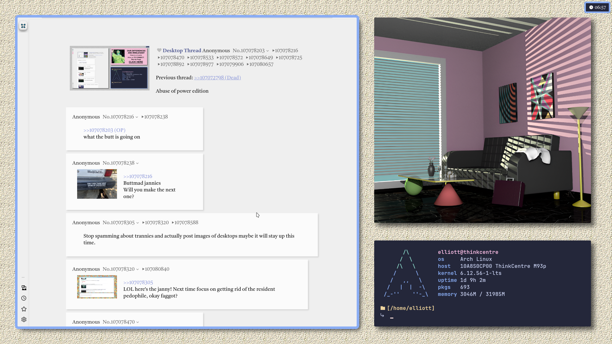
Task: Open the settings gear in sidebar
Action: pos(24,319)
